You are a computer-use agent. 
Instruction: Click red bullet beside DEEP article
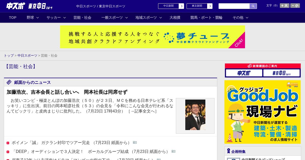[x=8, y=152]
